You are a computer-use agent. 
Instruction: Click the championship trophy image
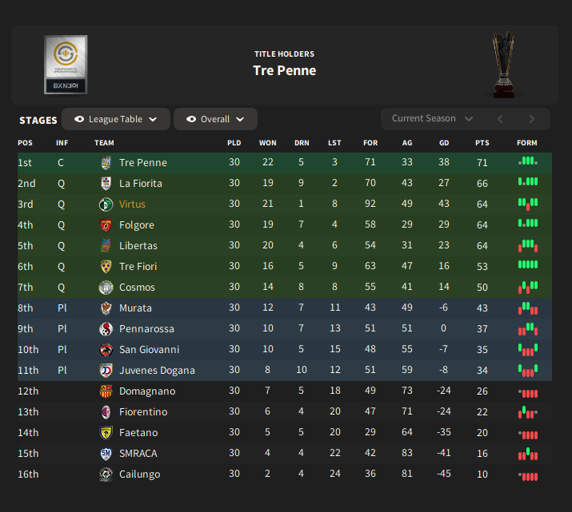(504, 65)
